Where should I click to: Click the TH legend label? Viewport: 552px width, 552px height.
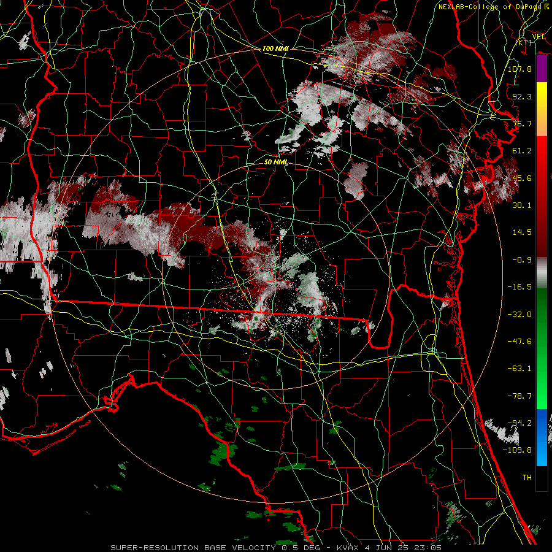[527, 478]
